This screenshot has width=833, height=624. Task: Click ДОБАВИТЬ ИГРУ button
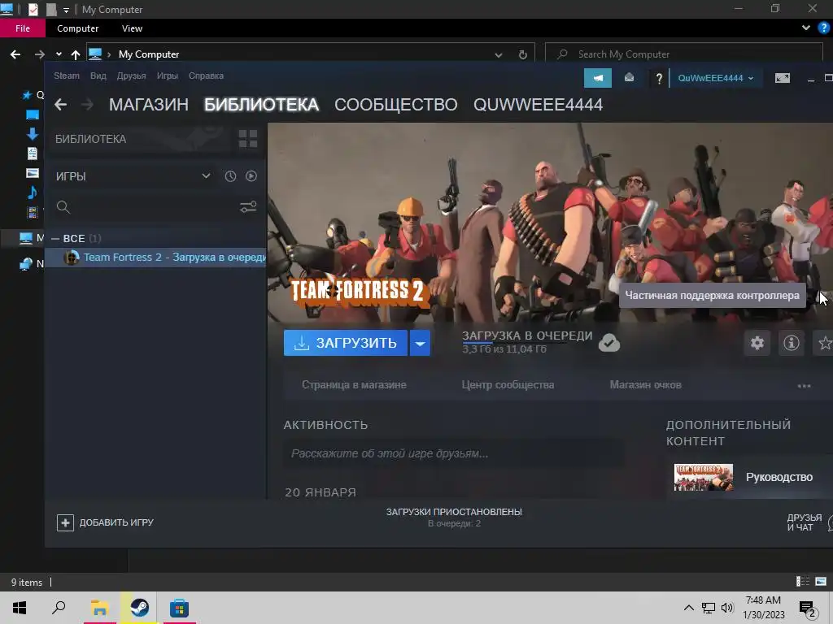pyautogui.click(x=105, y=522)
